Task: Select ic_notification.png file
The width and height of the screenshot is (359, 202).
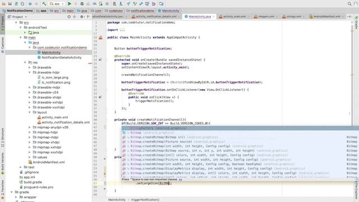Action: click(x=56, y=82)
